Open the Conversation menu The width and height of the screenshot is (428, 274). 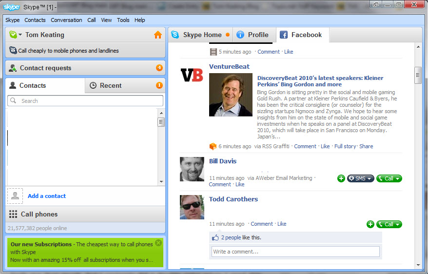pos(66,20)
